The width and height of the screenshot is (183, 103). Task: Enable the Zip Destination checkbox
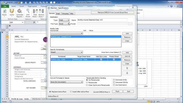pos(114,85)
